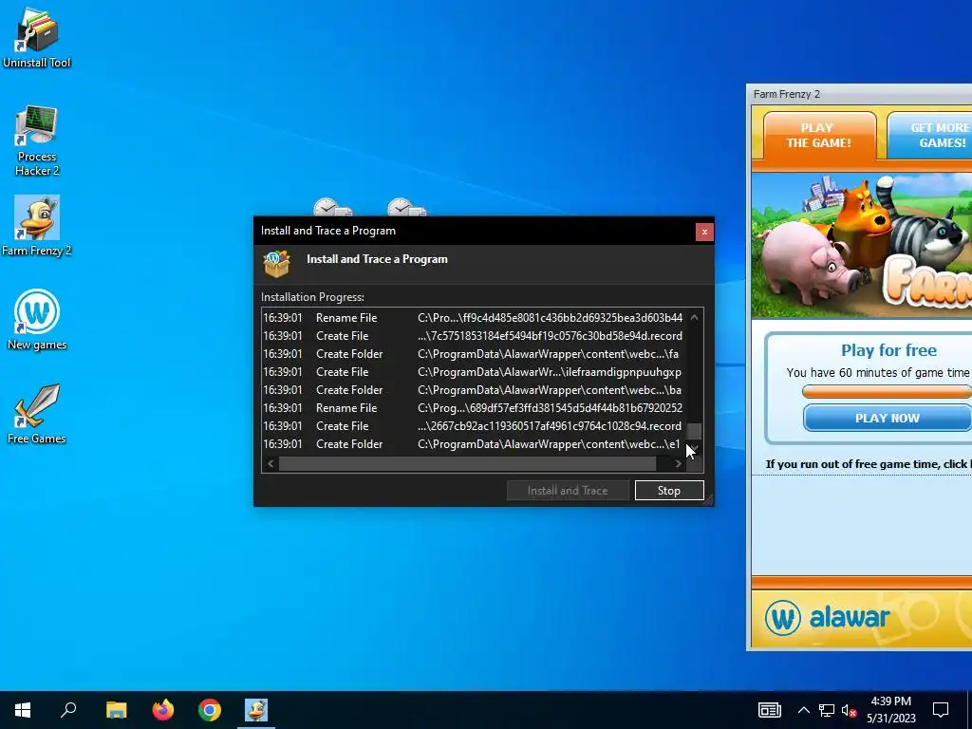Launch Google Chrome from the taskbar
The width and height of the screenshot is (972, 729).
(210, 710)
